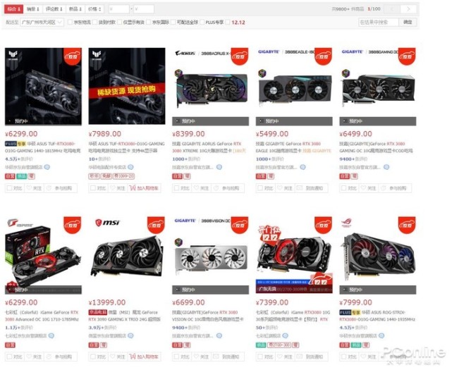Enable the 京东物流 filter checkbox
The width and height of the screenshot is (452, 370).
click(x=70, y=22)
